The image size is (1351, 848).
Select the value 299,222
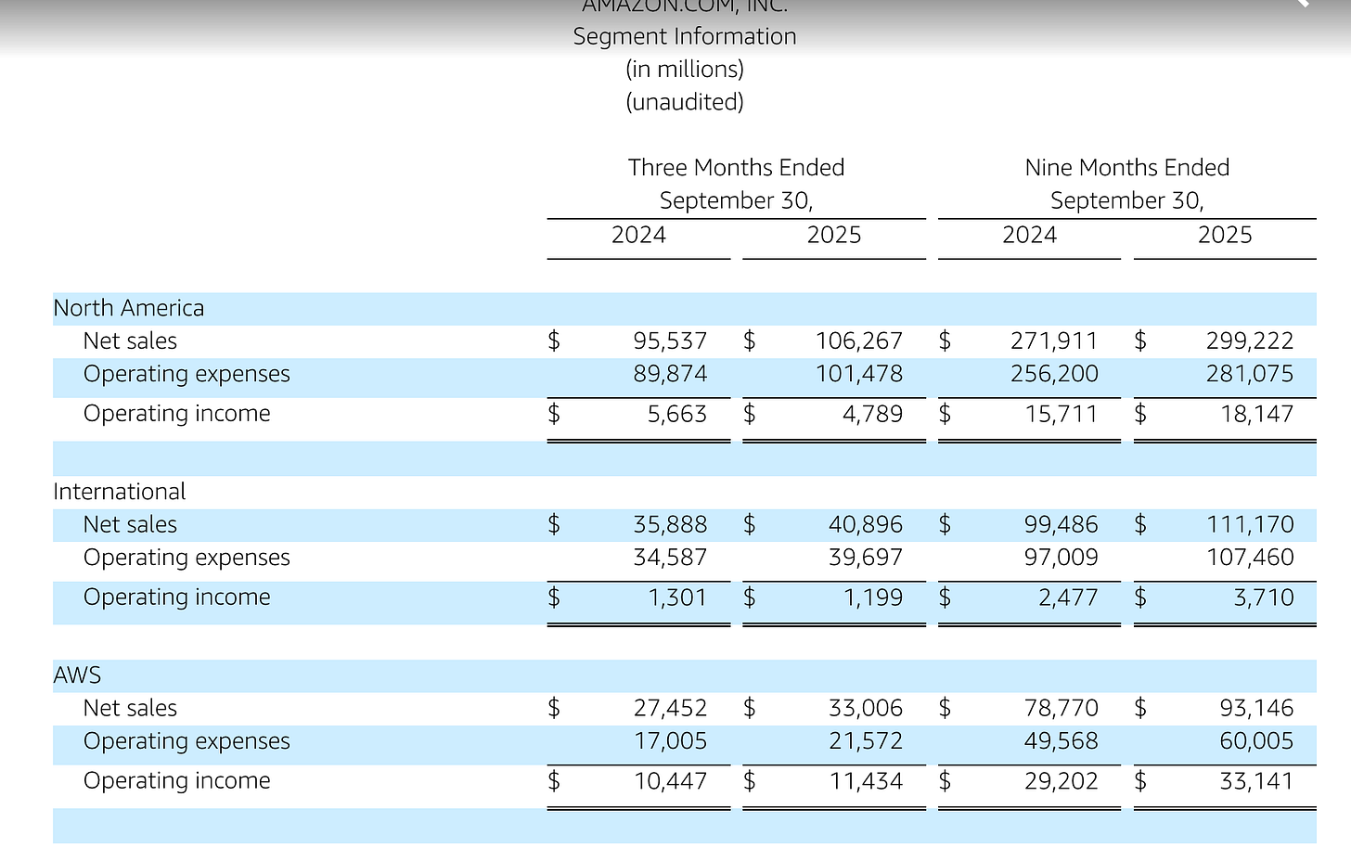1250,341
